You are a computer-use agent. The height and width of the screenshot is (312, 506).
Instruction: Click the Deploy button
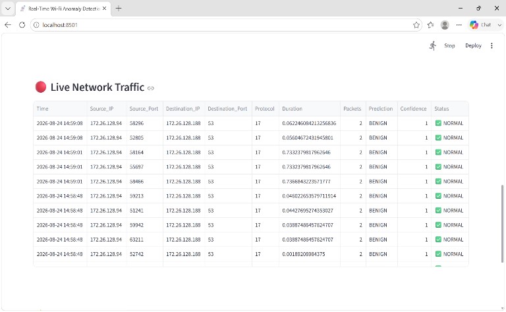pos(473,45)
